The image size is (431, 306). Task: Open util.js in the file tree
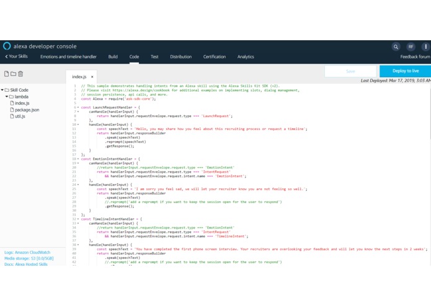20,116
